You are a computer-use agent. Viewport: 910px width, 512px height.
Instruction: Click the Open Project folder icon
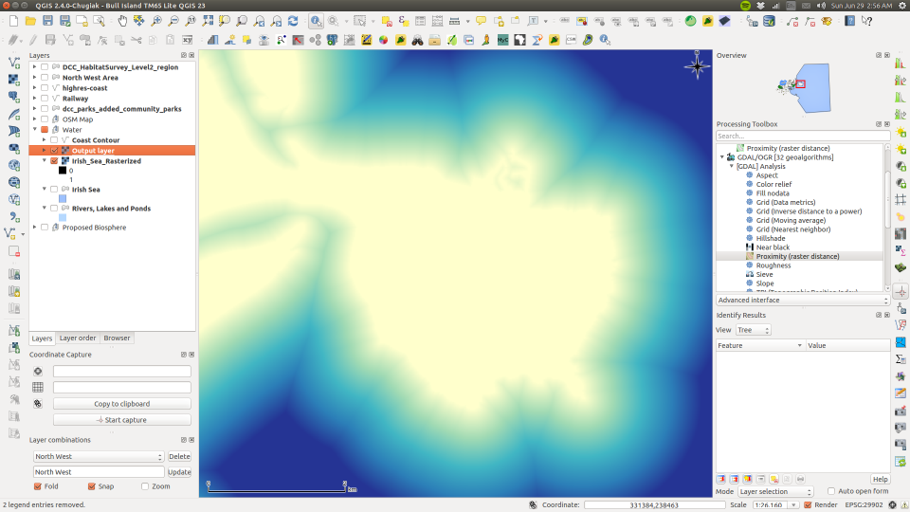click(x=31, y=21)
